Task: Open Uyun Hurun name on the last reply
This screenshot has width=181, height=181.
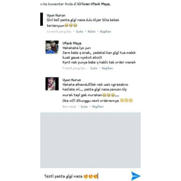Action: pyautogui.click(x=72, y=80)
